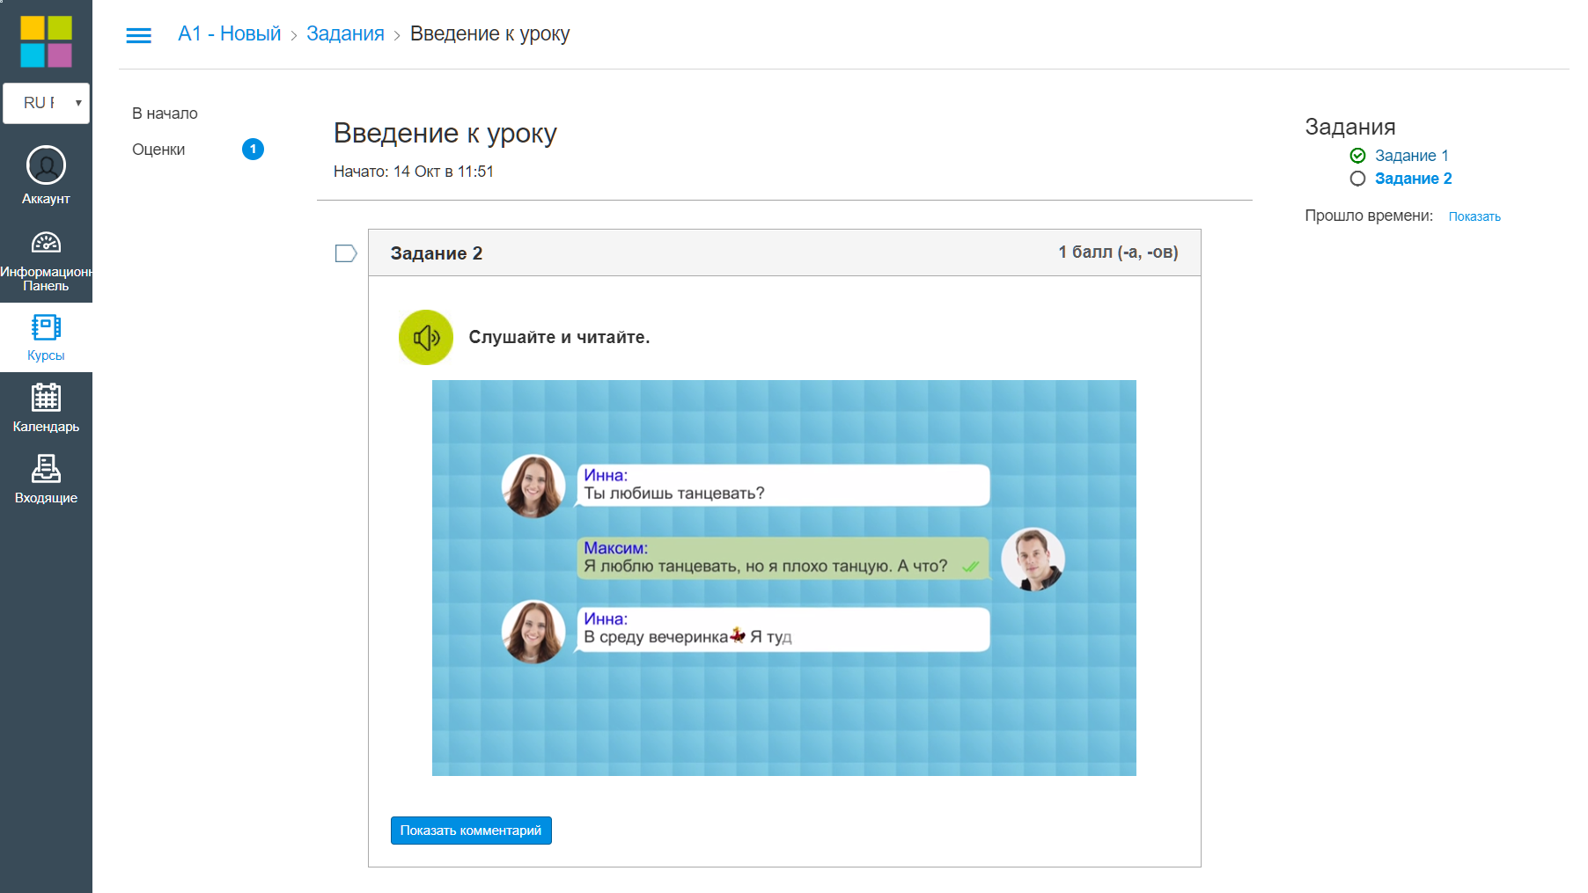Click the Показать комментарий button
This screenshot has height=893, width=1588.
pyautogui.click(x=471, y=831)
